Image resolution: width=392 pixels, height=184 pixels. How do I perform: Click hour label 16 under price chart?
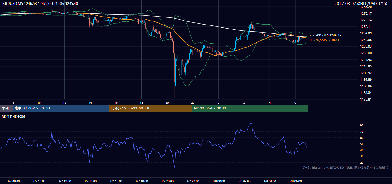click(116, 102)
